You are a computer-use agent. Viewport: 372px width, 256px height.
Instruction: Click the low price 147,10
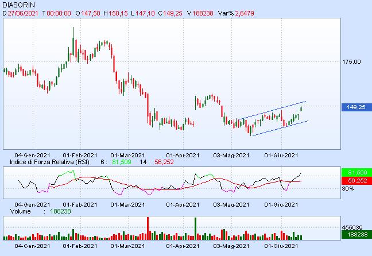[x=145, y=13]
